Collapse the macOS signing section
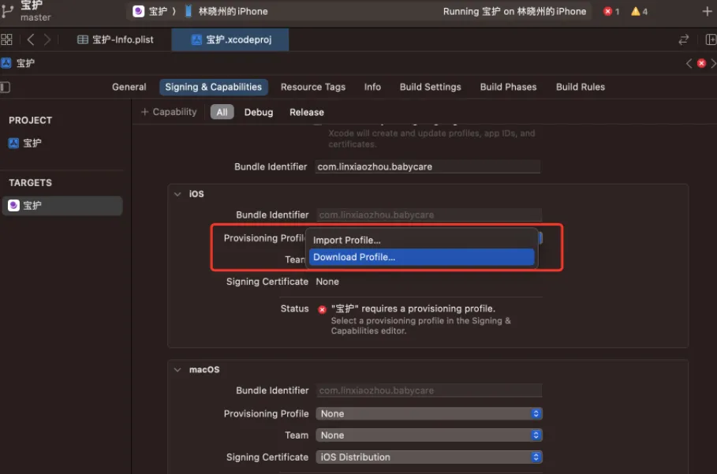This screenshot has width=717, height=474. point(177,370)
